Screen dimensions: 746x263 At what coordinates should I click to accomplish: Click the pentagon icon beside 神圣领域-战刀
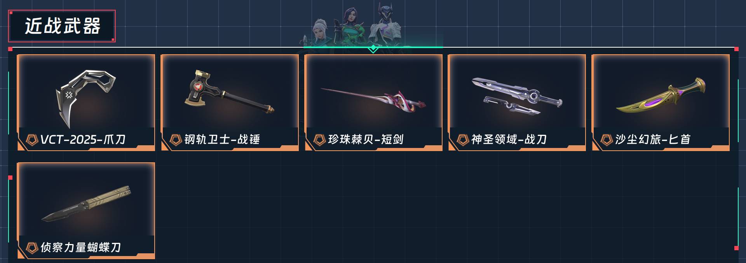(x=463, y=139)
